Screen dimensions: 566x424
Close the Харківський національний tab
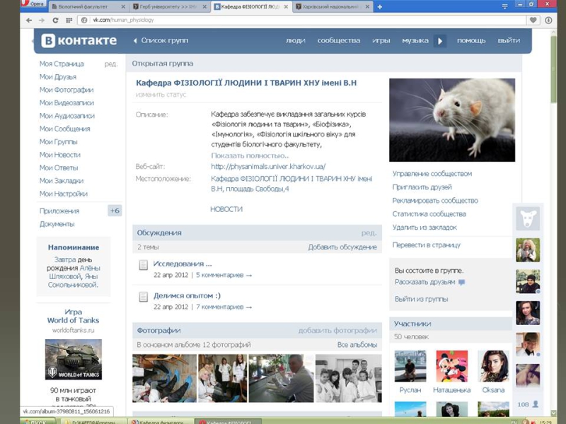point(367,7)
